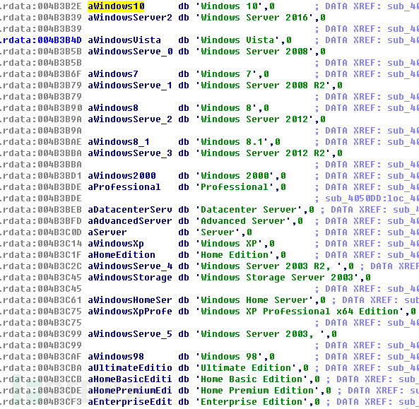The width and height of the screenshot is (419, 409).
Task: Click the aWindows2000 label
Action: point(122,176)
